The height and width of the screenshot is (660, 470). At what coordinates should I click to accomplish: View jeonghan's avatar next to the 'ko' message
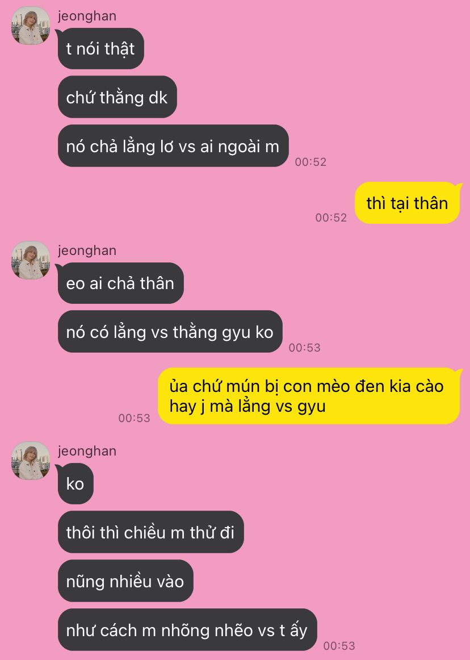(30, 461)
